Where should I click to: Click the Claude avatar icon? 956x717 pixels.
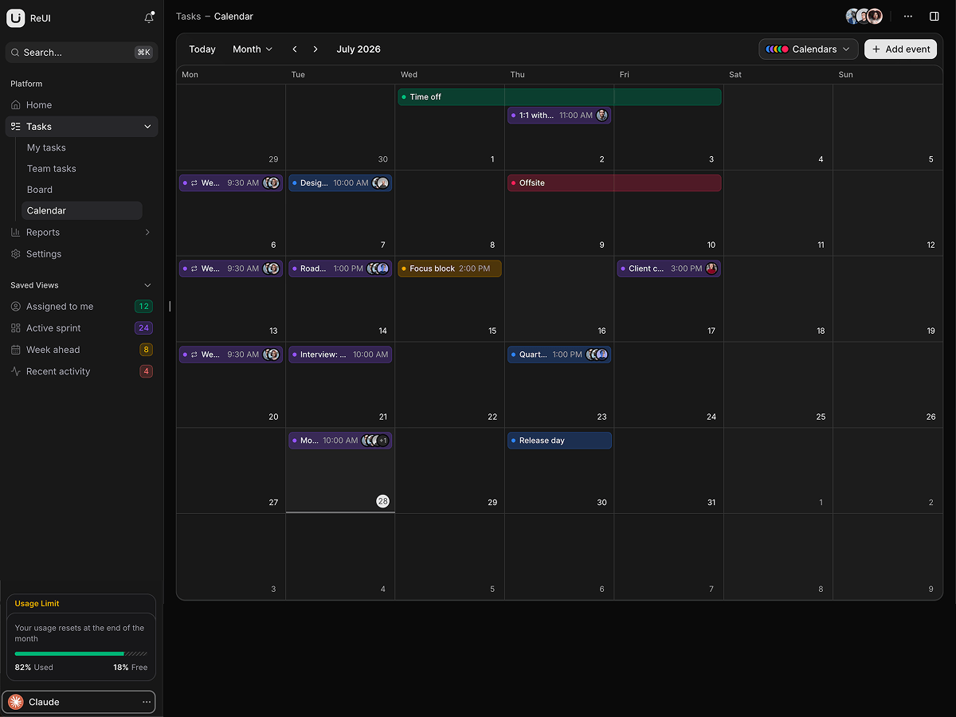pos(16,702)
